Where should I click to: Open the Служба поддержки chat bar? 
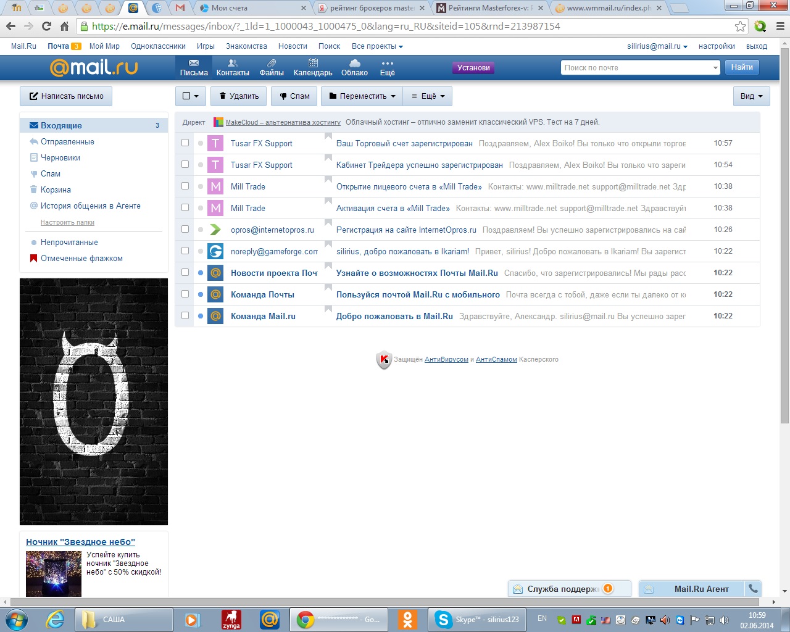pos(569,588)
